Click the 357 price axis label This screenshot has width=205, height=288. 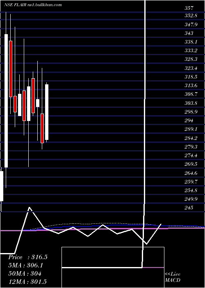[x=189, y=8]
